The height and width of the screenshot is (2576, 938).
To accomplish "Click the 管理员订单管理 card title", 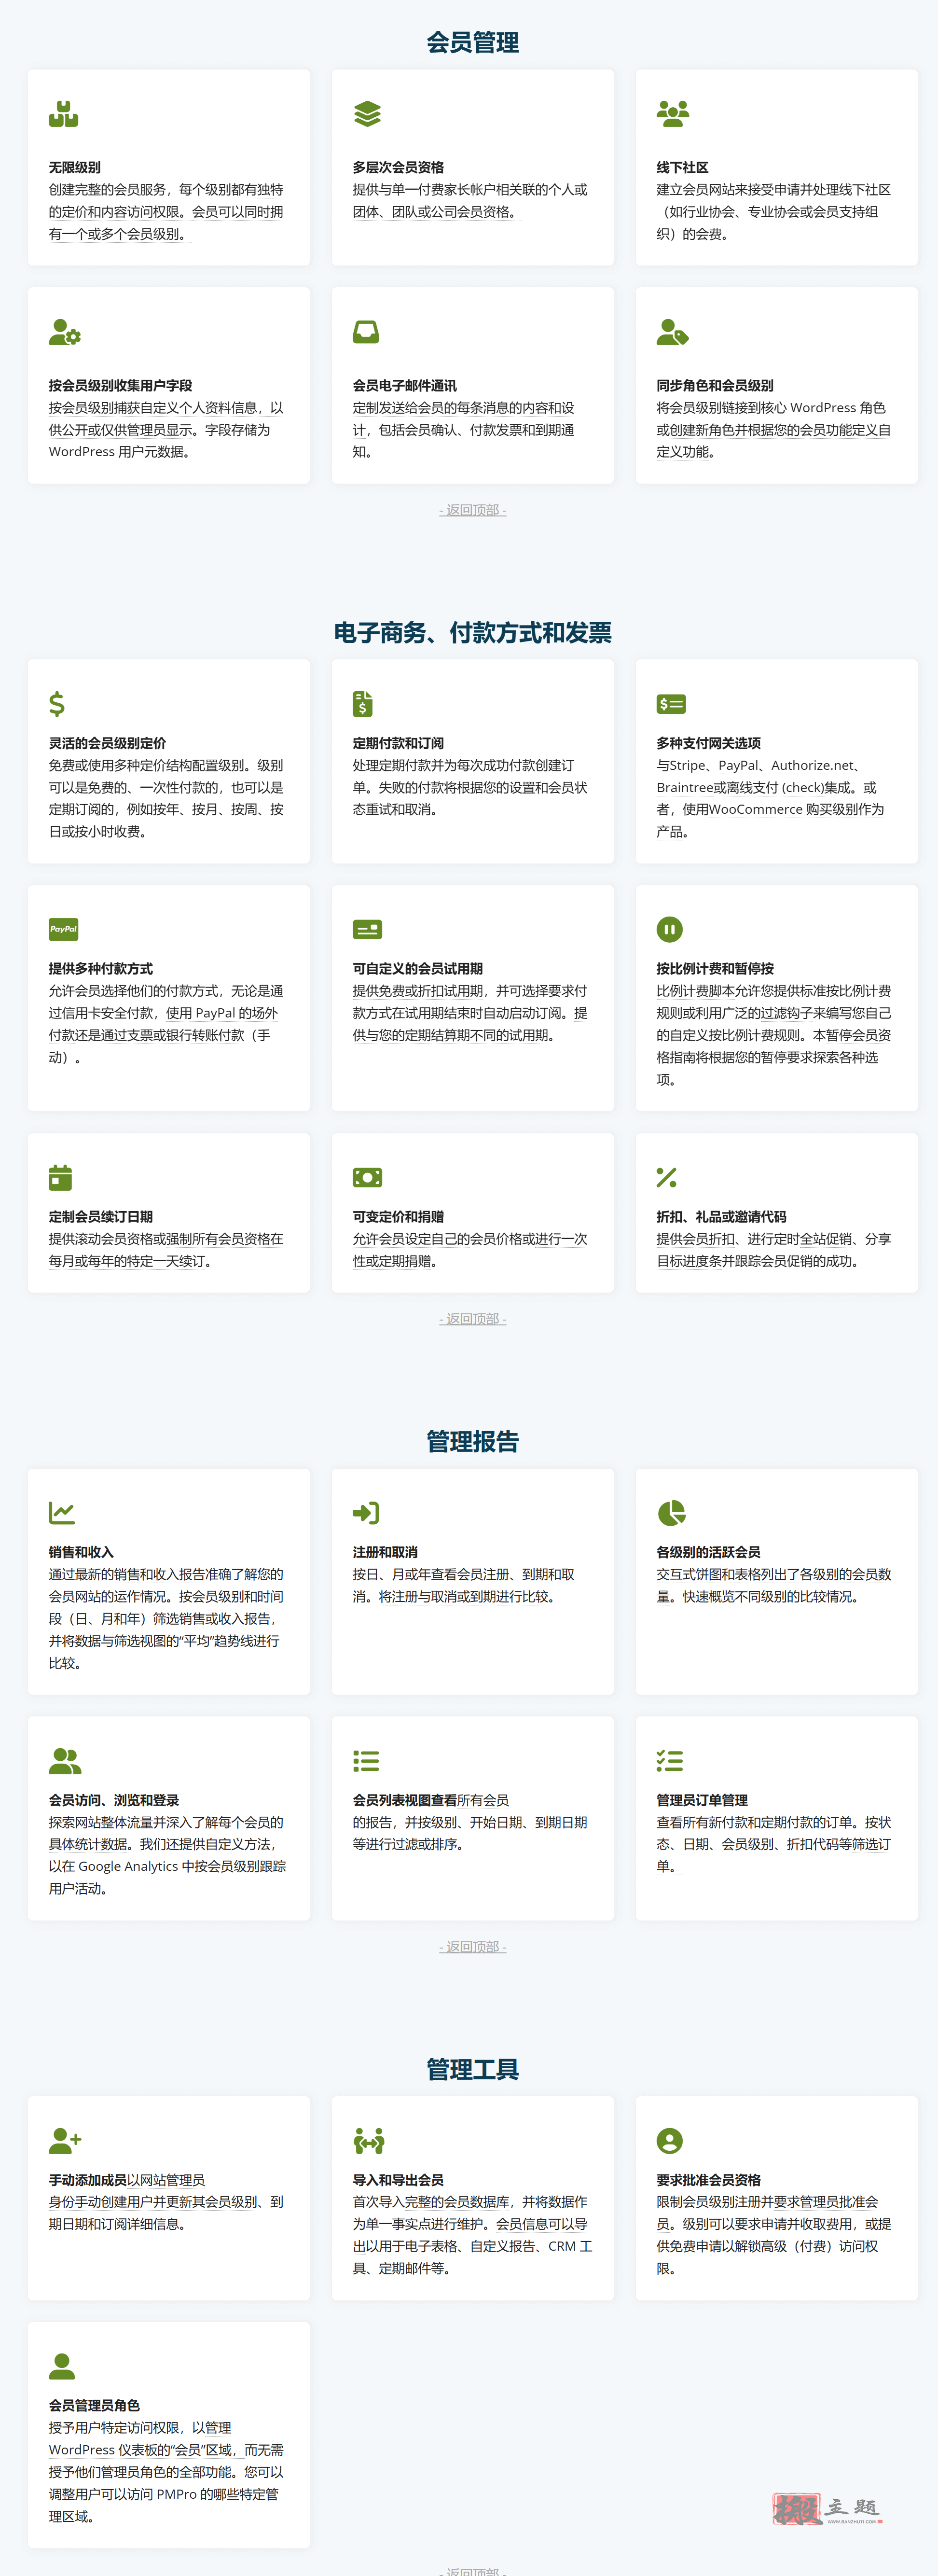I will point(702,1800).
